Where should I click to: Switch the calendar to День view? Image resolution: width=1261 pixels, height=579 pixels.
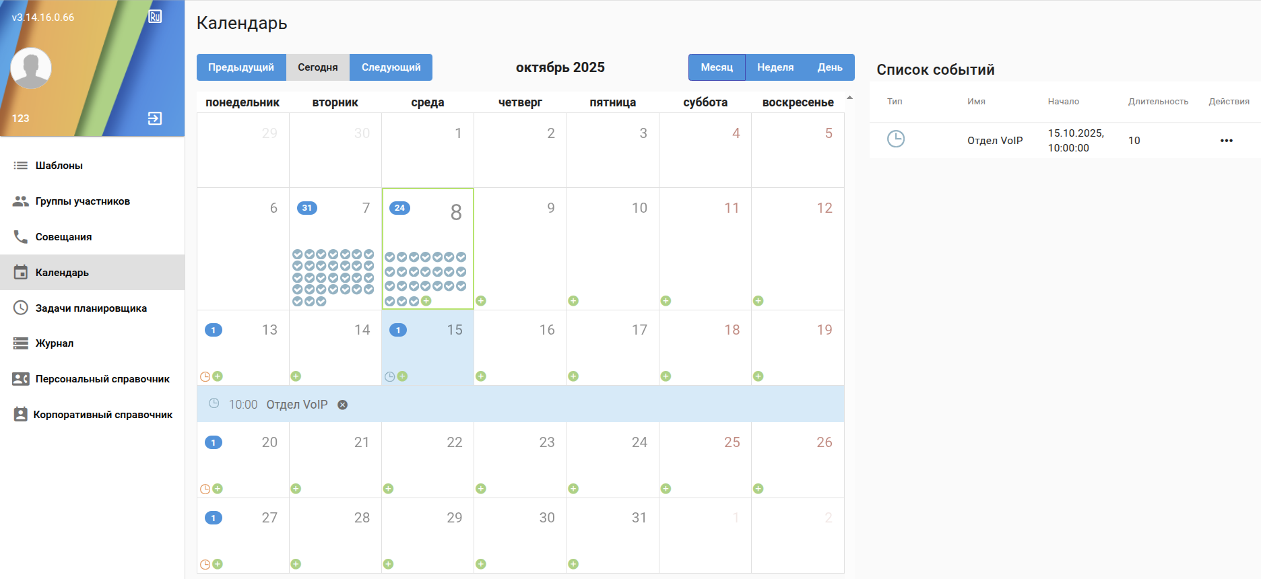click(x=830, y=67)
